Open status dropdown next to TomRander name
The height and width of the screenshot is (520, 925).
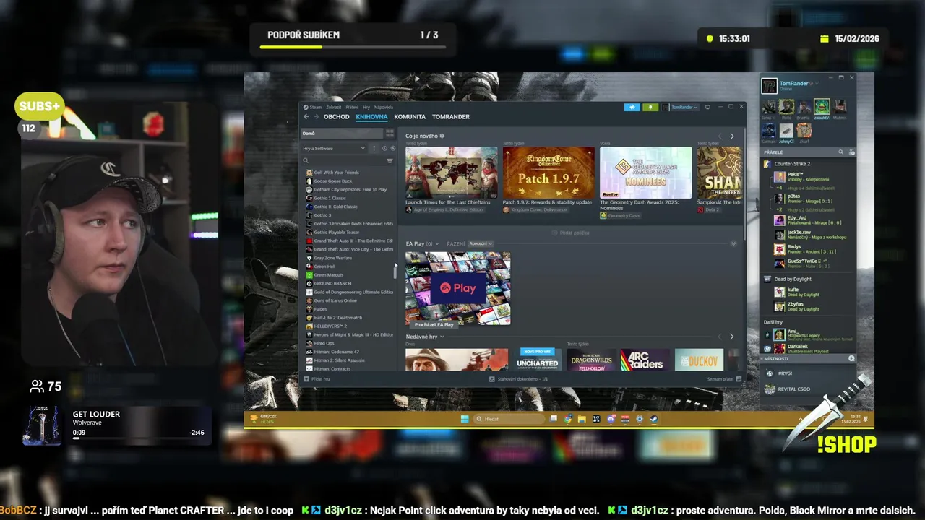[x=817, y=84]
